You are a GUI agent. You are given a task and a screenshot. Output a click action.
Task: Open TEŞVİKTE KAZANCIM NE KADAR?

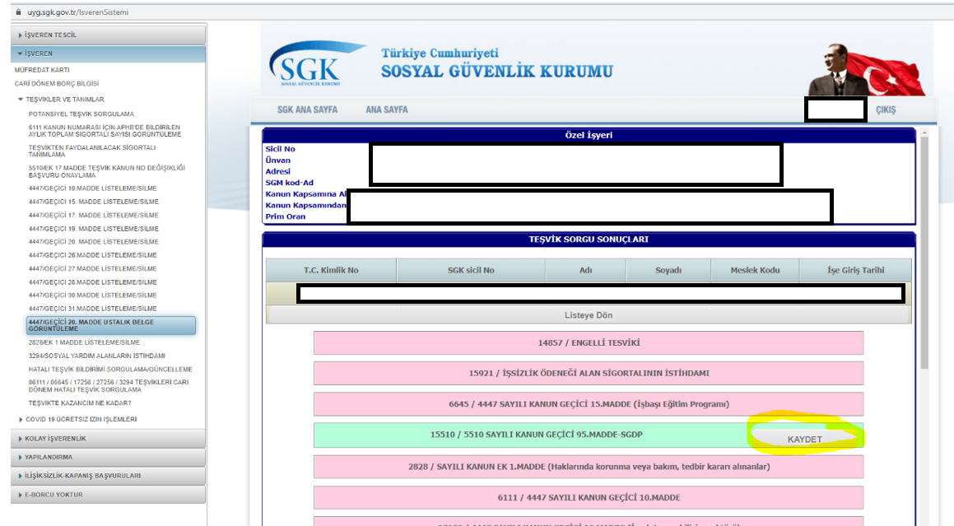click(x=80, y=403)
